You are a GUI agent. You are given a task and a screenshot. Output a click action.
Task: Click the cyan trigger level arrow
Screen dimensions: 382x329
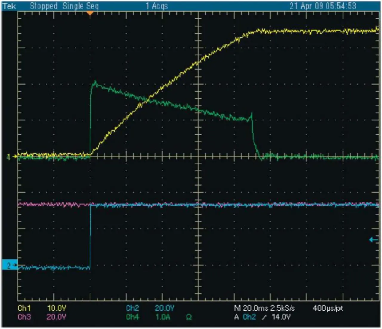point(373,240)
